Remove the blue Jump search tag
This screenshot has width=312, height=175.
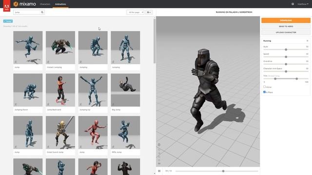[8, 21]
